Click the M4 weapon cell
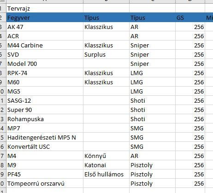Image resolution: width=213 pixels, height=193 pixels. [x=45, y=156]
